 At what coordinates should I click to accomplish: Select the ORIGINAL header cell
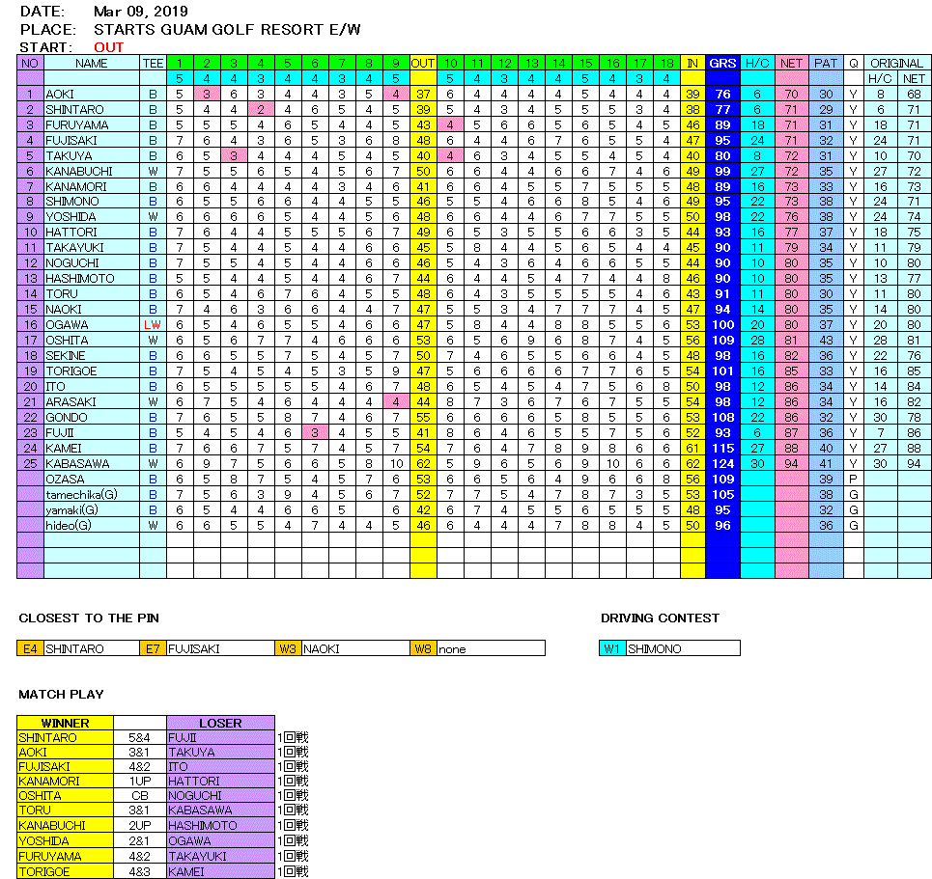point(896,63)
